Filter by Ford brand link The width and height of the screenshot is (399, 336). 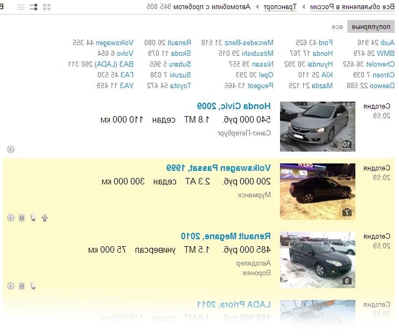pyautogui.click(x=326, y=42)
